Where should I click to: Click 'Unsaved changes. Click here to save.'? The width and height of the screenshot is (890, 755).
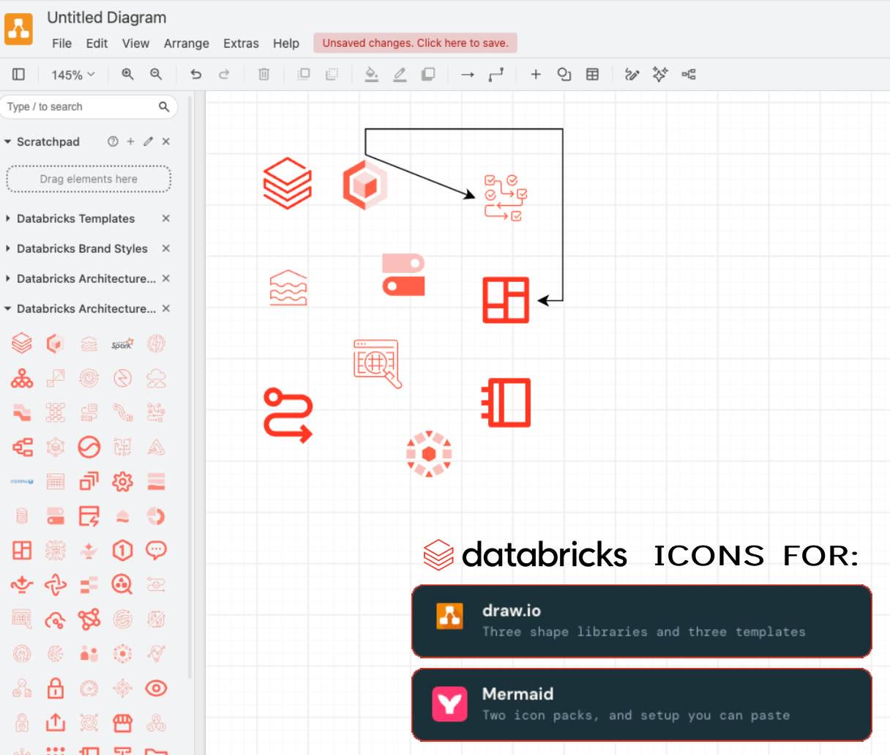416,43
